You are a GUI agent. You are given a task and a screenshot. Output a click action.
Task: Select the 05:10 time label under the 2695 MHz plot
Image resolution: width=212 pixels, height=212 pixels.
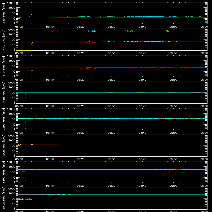pos(50,133)
